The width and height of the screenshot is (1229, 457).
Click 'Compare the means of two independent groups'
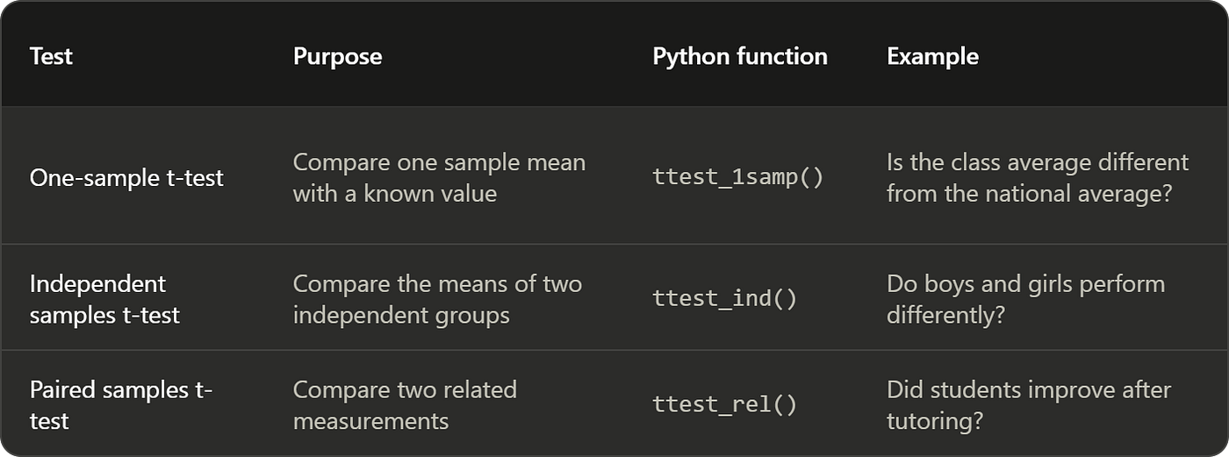437,299
